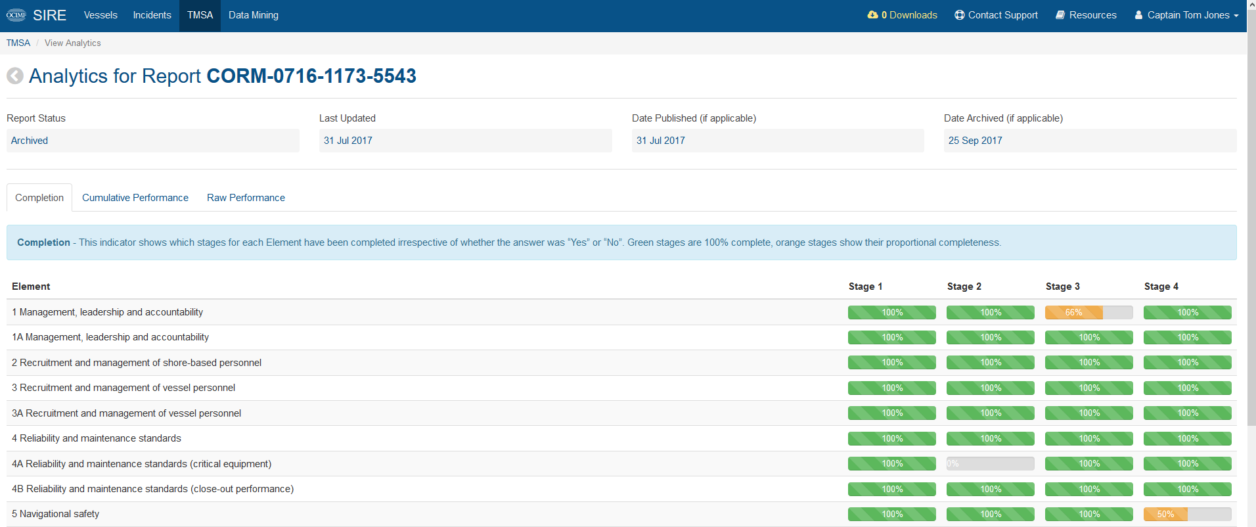Switch to the Raw Performance tab
The image size is (1256, 527).
[246, 198]
